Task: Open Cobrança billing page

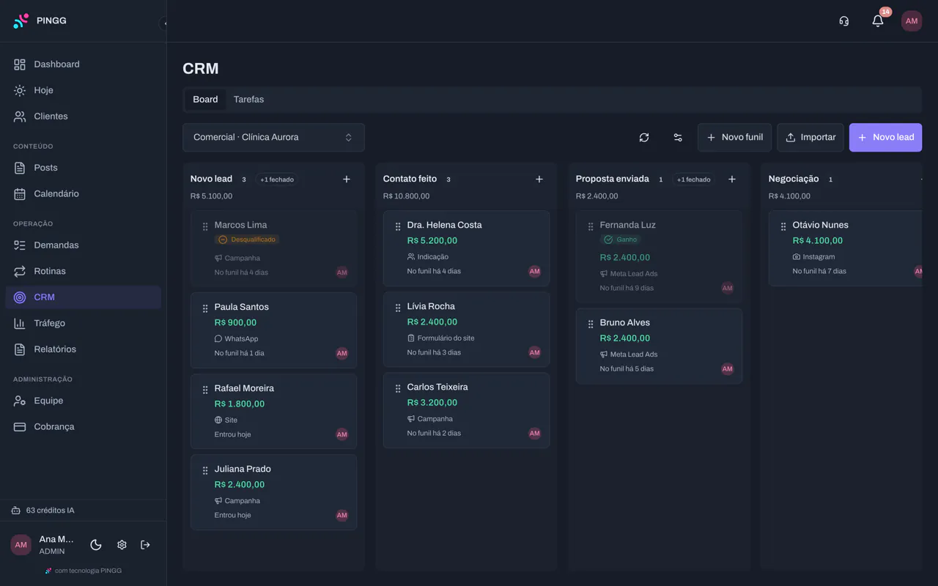Action: [x=84, y=427]
